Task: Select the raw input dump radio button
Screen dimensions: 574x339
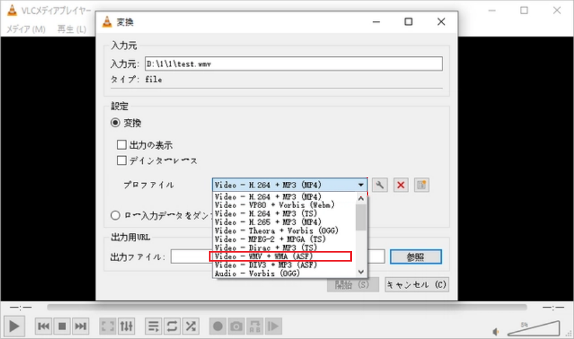Action: click(115, 215)
